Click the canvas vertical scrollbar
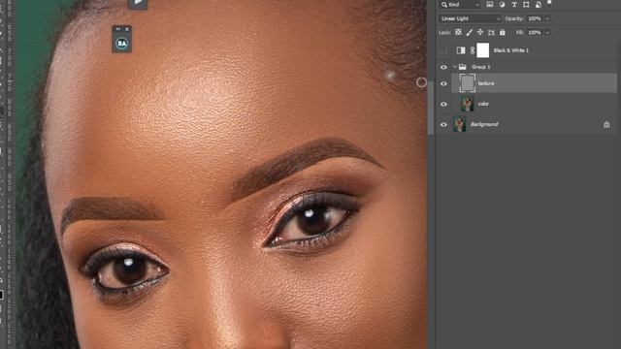The height and width of the screenshot is (349, 621). pos(431,107)
